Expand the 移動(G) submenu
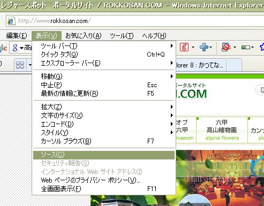The width and height of the screenshot is (264, 206). click(x=104, y=77)
